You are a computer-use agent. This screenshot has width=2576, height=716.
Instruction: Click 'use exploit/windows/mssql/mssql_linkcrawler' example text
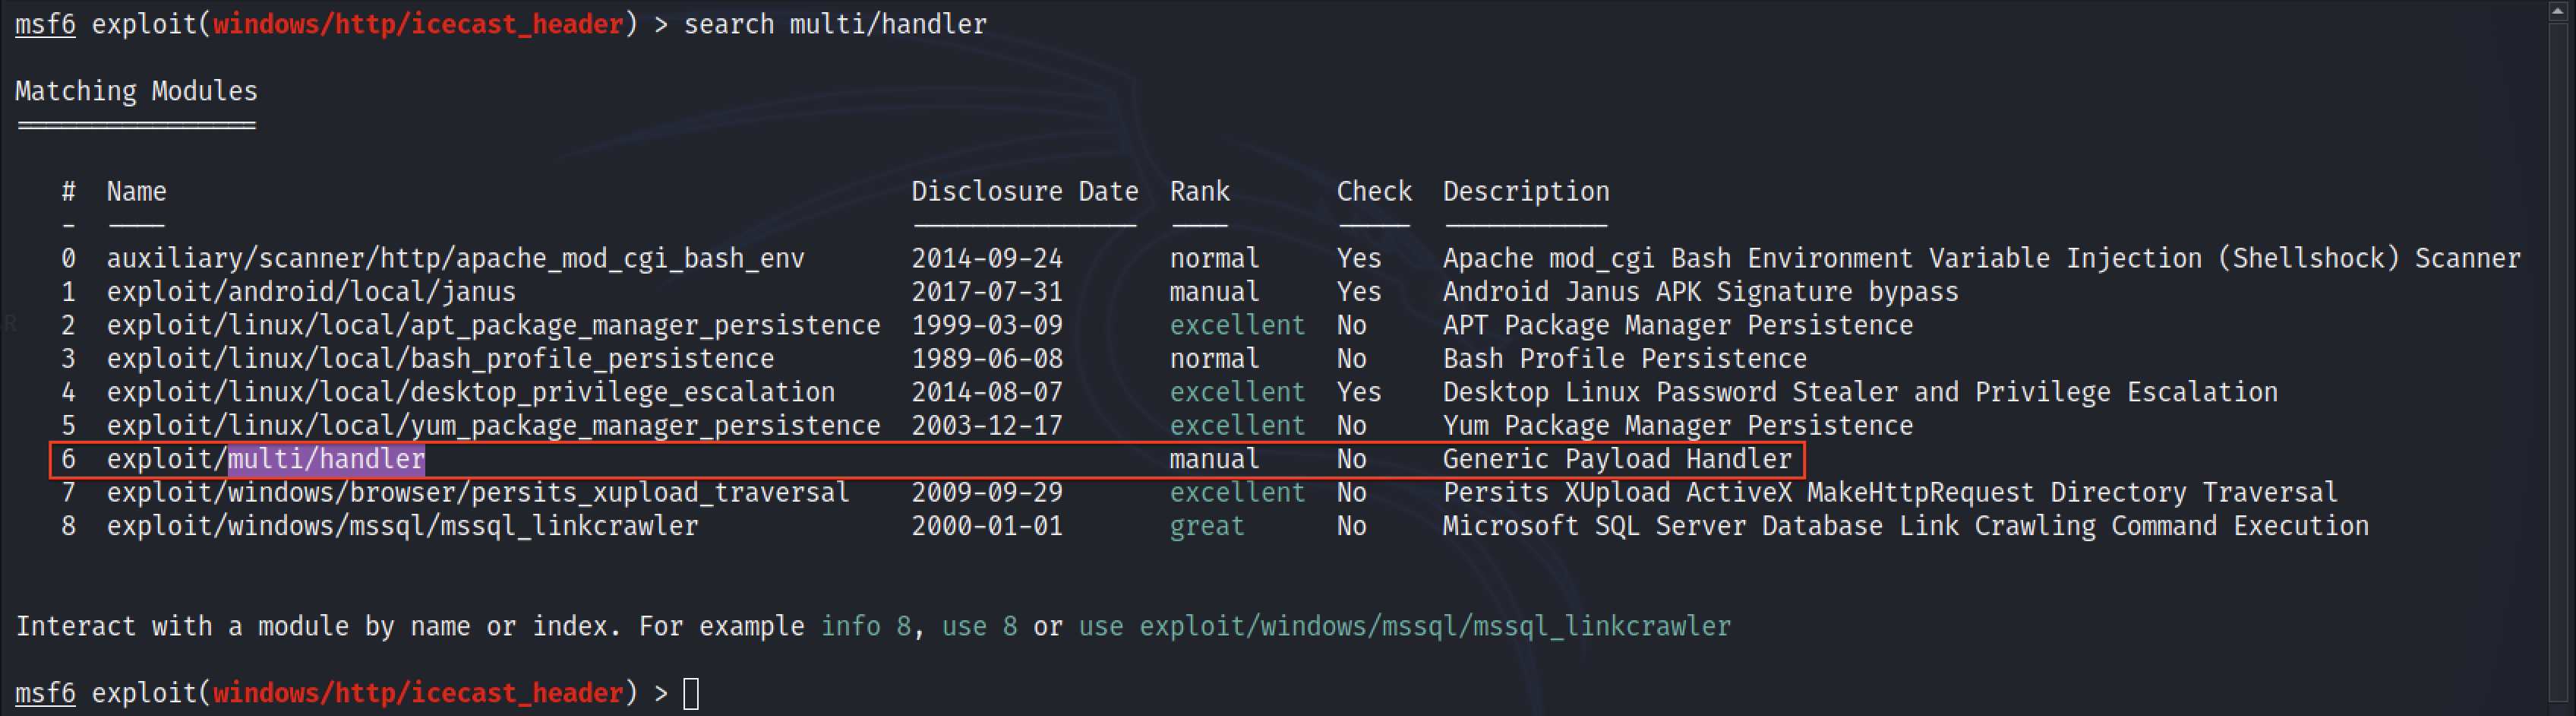click(1404, 627)
